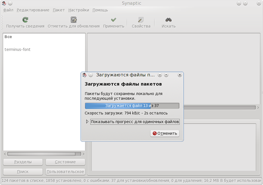Open the Пакет menu
263x185 pixels.
pyautogui.click(x=59, y=10)
